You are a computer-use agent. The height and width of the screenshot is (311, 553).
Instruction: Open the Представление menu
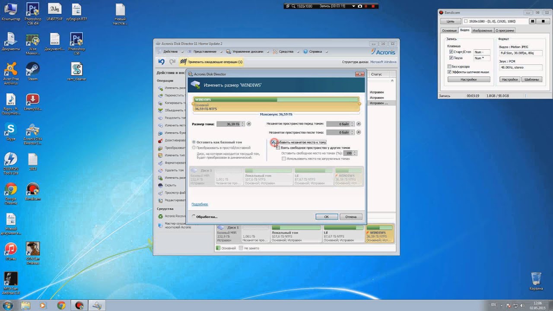[x=205, y=51]
